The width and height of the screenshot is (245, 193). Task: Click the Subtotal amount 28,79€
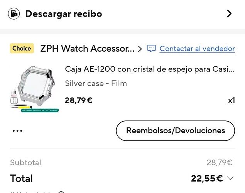click(x=220, y=163)
